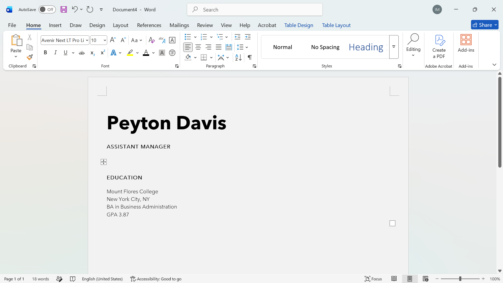503x283 pixels.
Task: Expand the Styles gallery
Action: (x=394, y=47)
